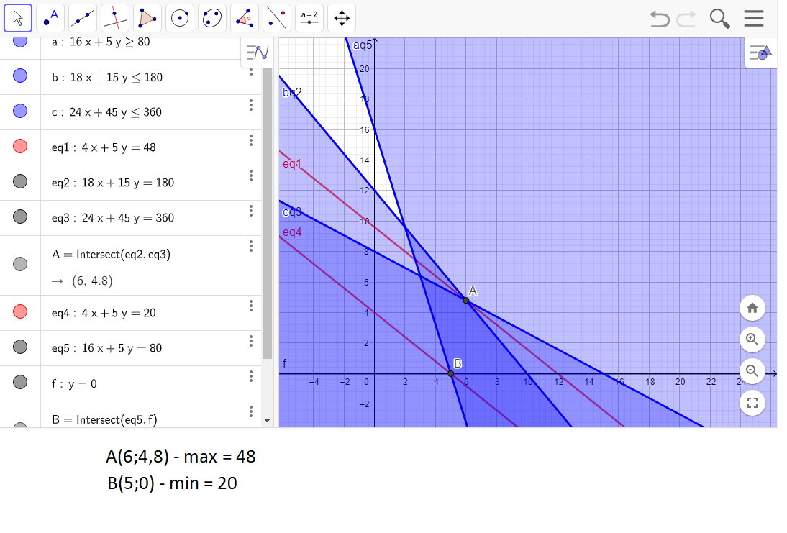The height and width of the screenshot is (533, 787).
Task: Open more options for A = Intersect(eq2, eq3)
Action: [251, 245]
